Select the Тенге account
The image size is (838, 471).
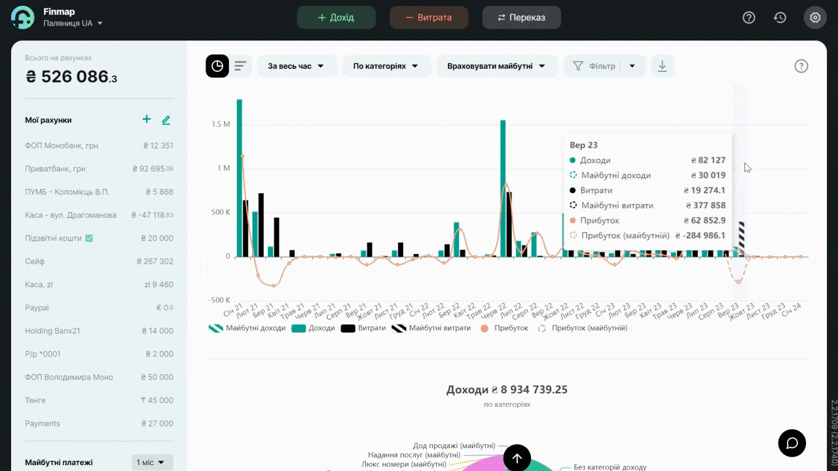click(99, 400)
